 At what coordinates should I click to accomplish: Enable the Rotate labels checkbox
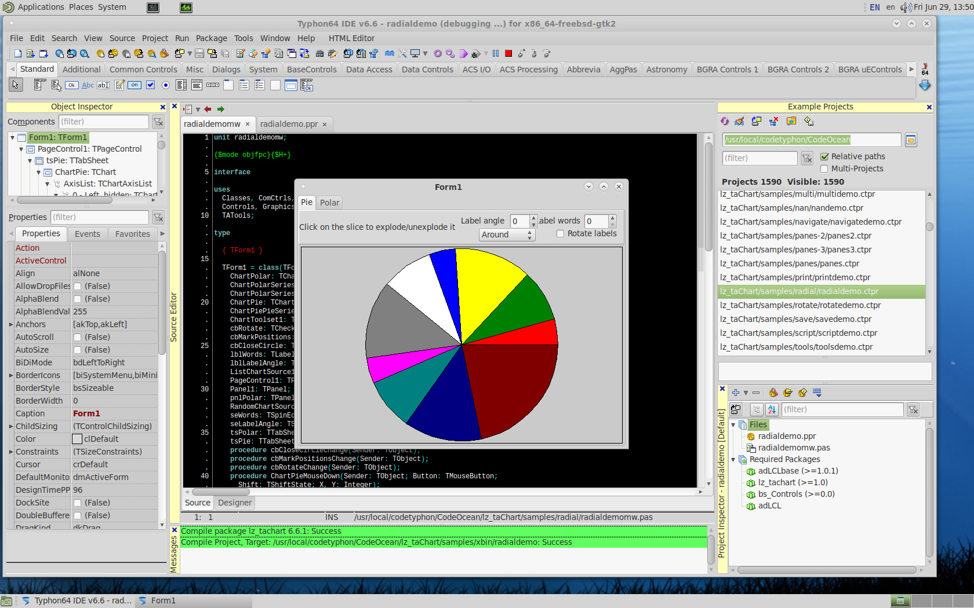tap(560, 233)
